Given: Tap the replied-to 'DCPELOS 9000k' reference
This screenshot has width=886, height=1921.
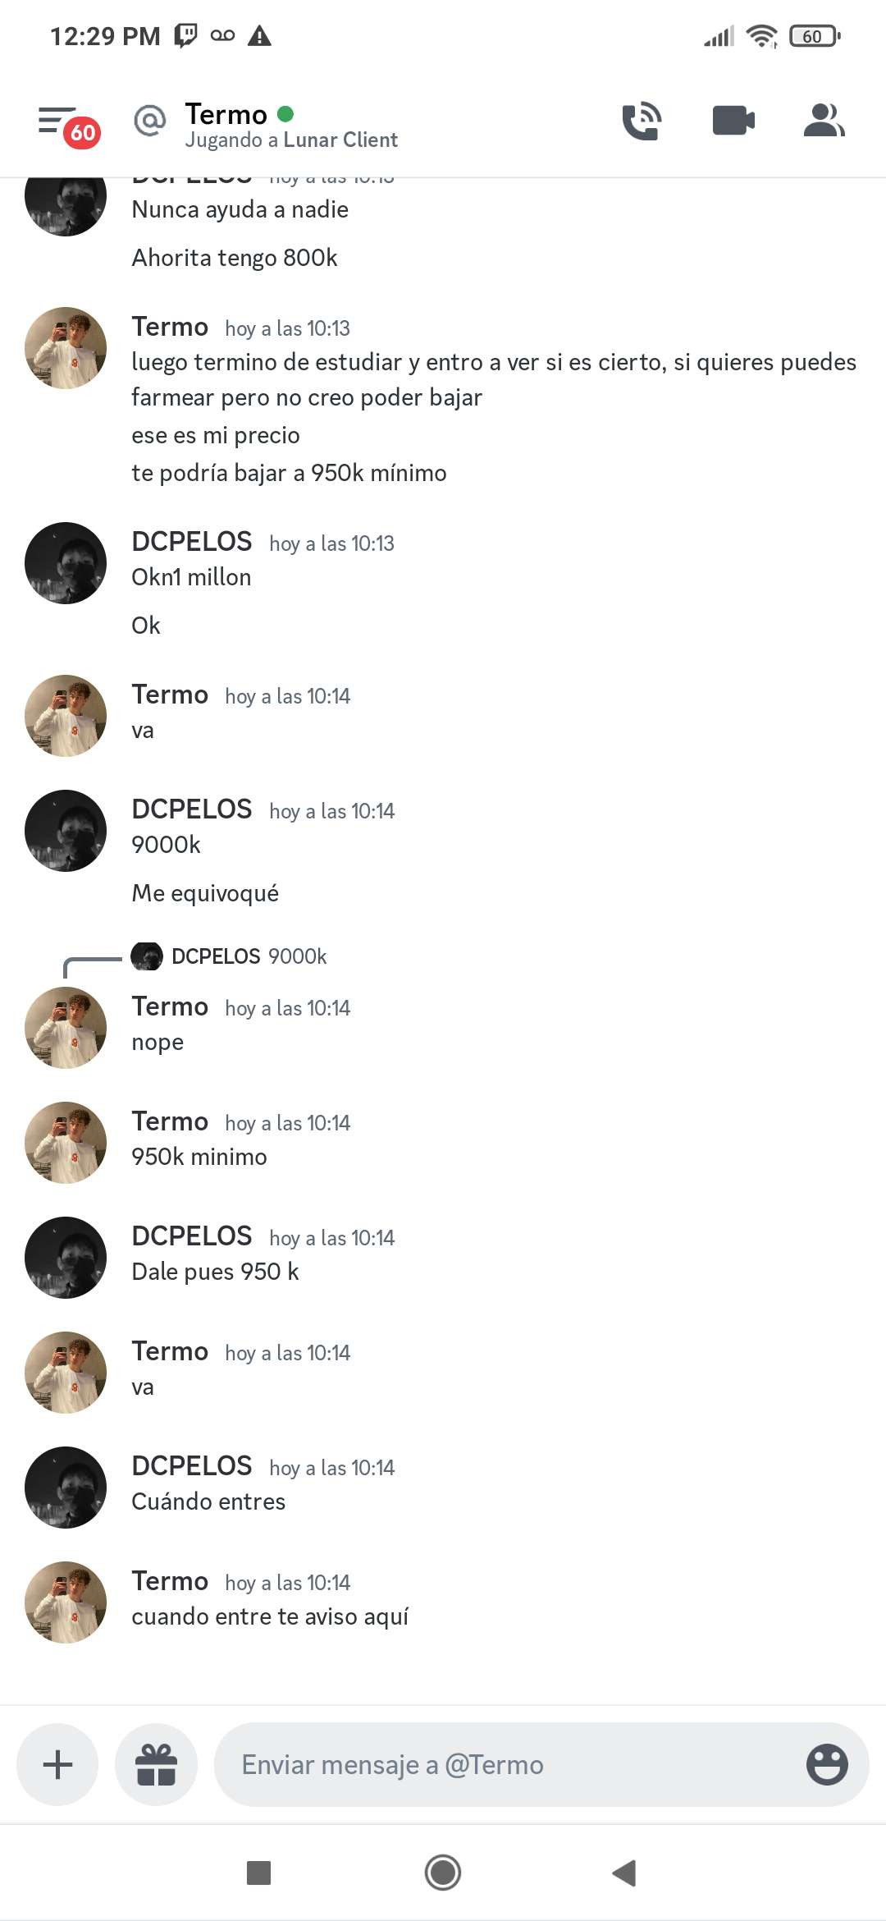Looking at the screenshot, I should 230,956.
